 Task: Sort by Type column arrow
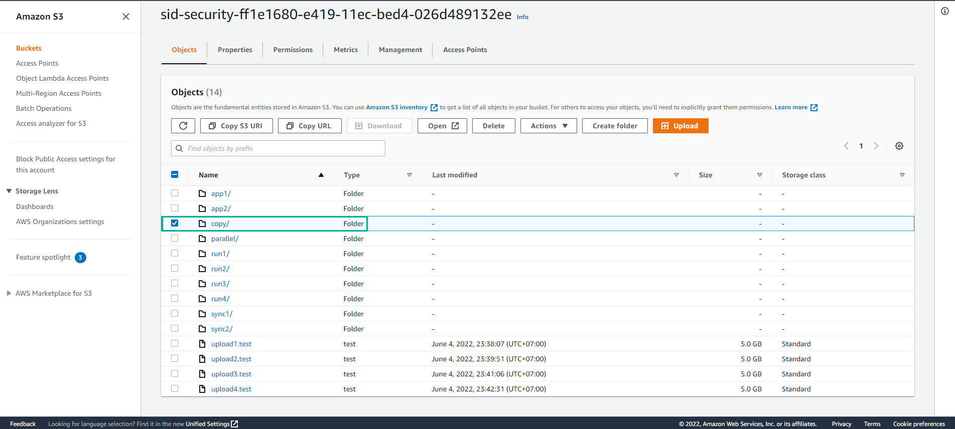coord(410,175)
